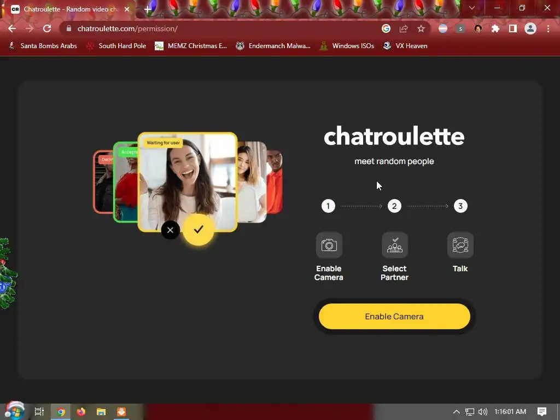Viewport: 560px width, 420px height.
Task: Open Santa Bombs Arabs bookmark
Action: (43, 46)
